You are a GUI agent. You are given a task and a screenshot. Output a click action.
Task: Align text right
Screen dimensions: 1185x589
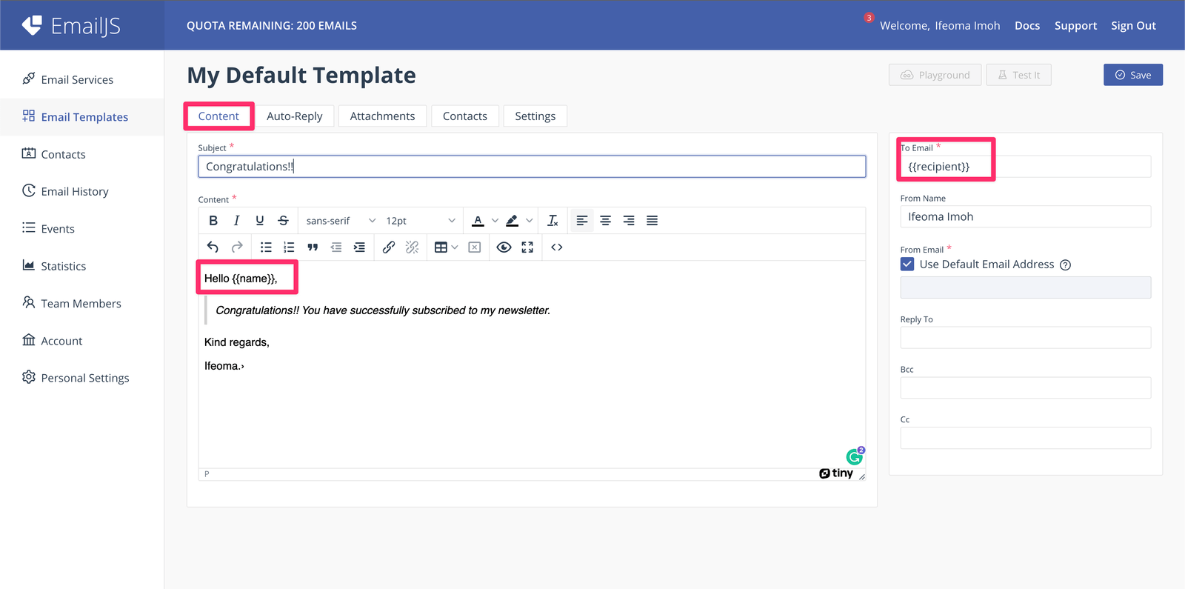pyautogui.click(x=629, y=221)
